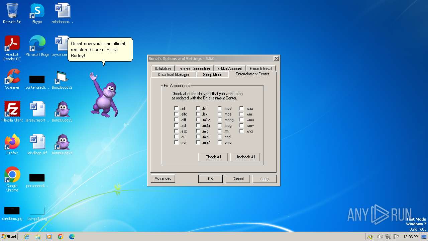Click the volume speaker tray icon

pyautogui.click(x=380, y=237)
